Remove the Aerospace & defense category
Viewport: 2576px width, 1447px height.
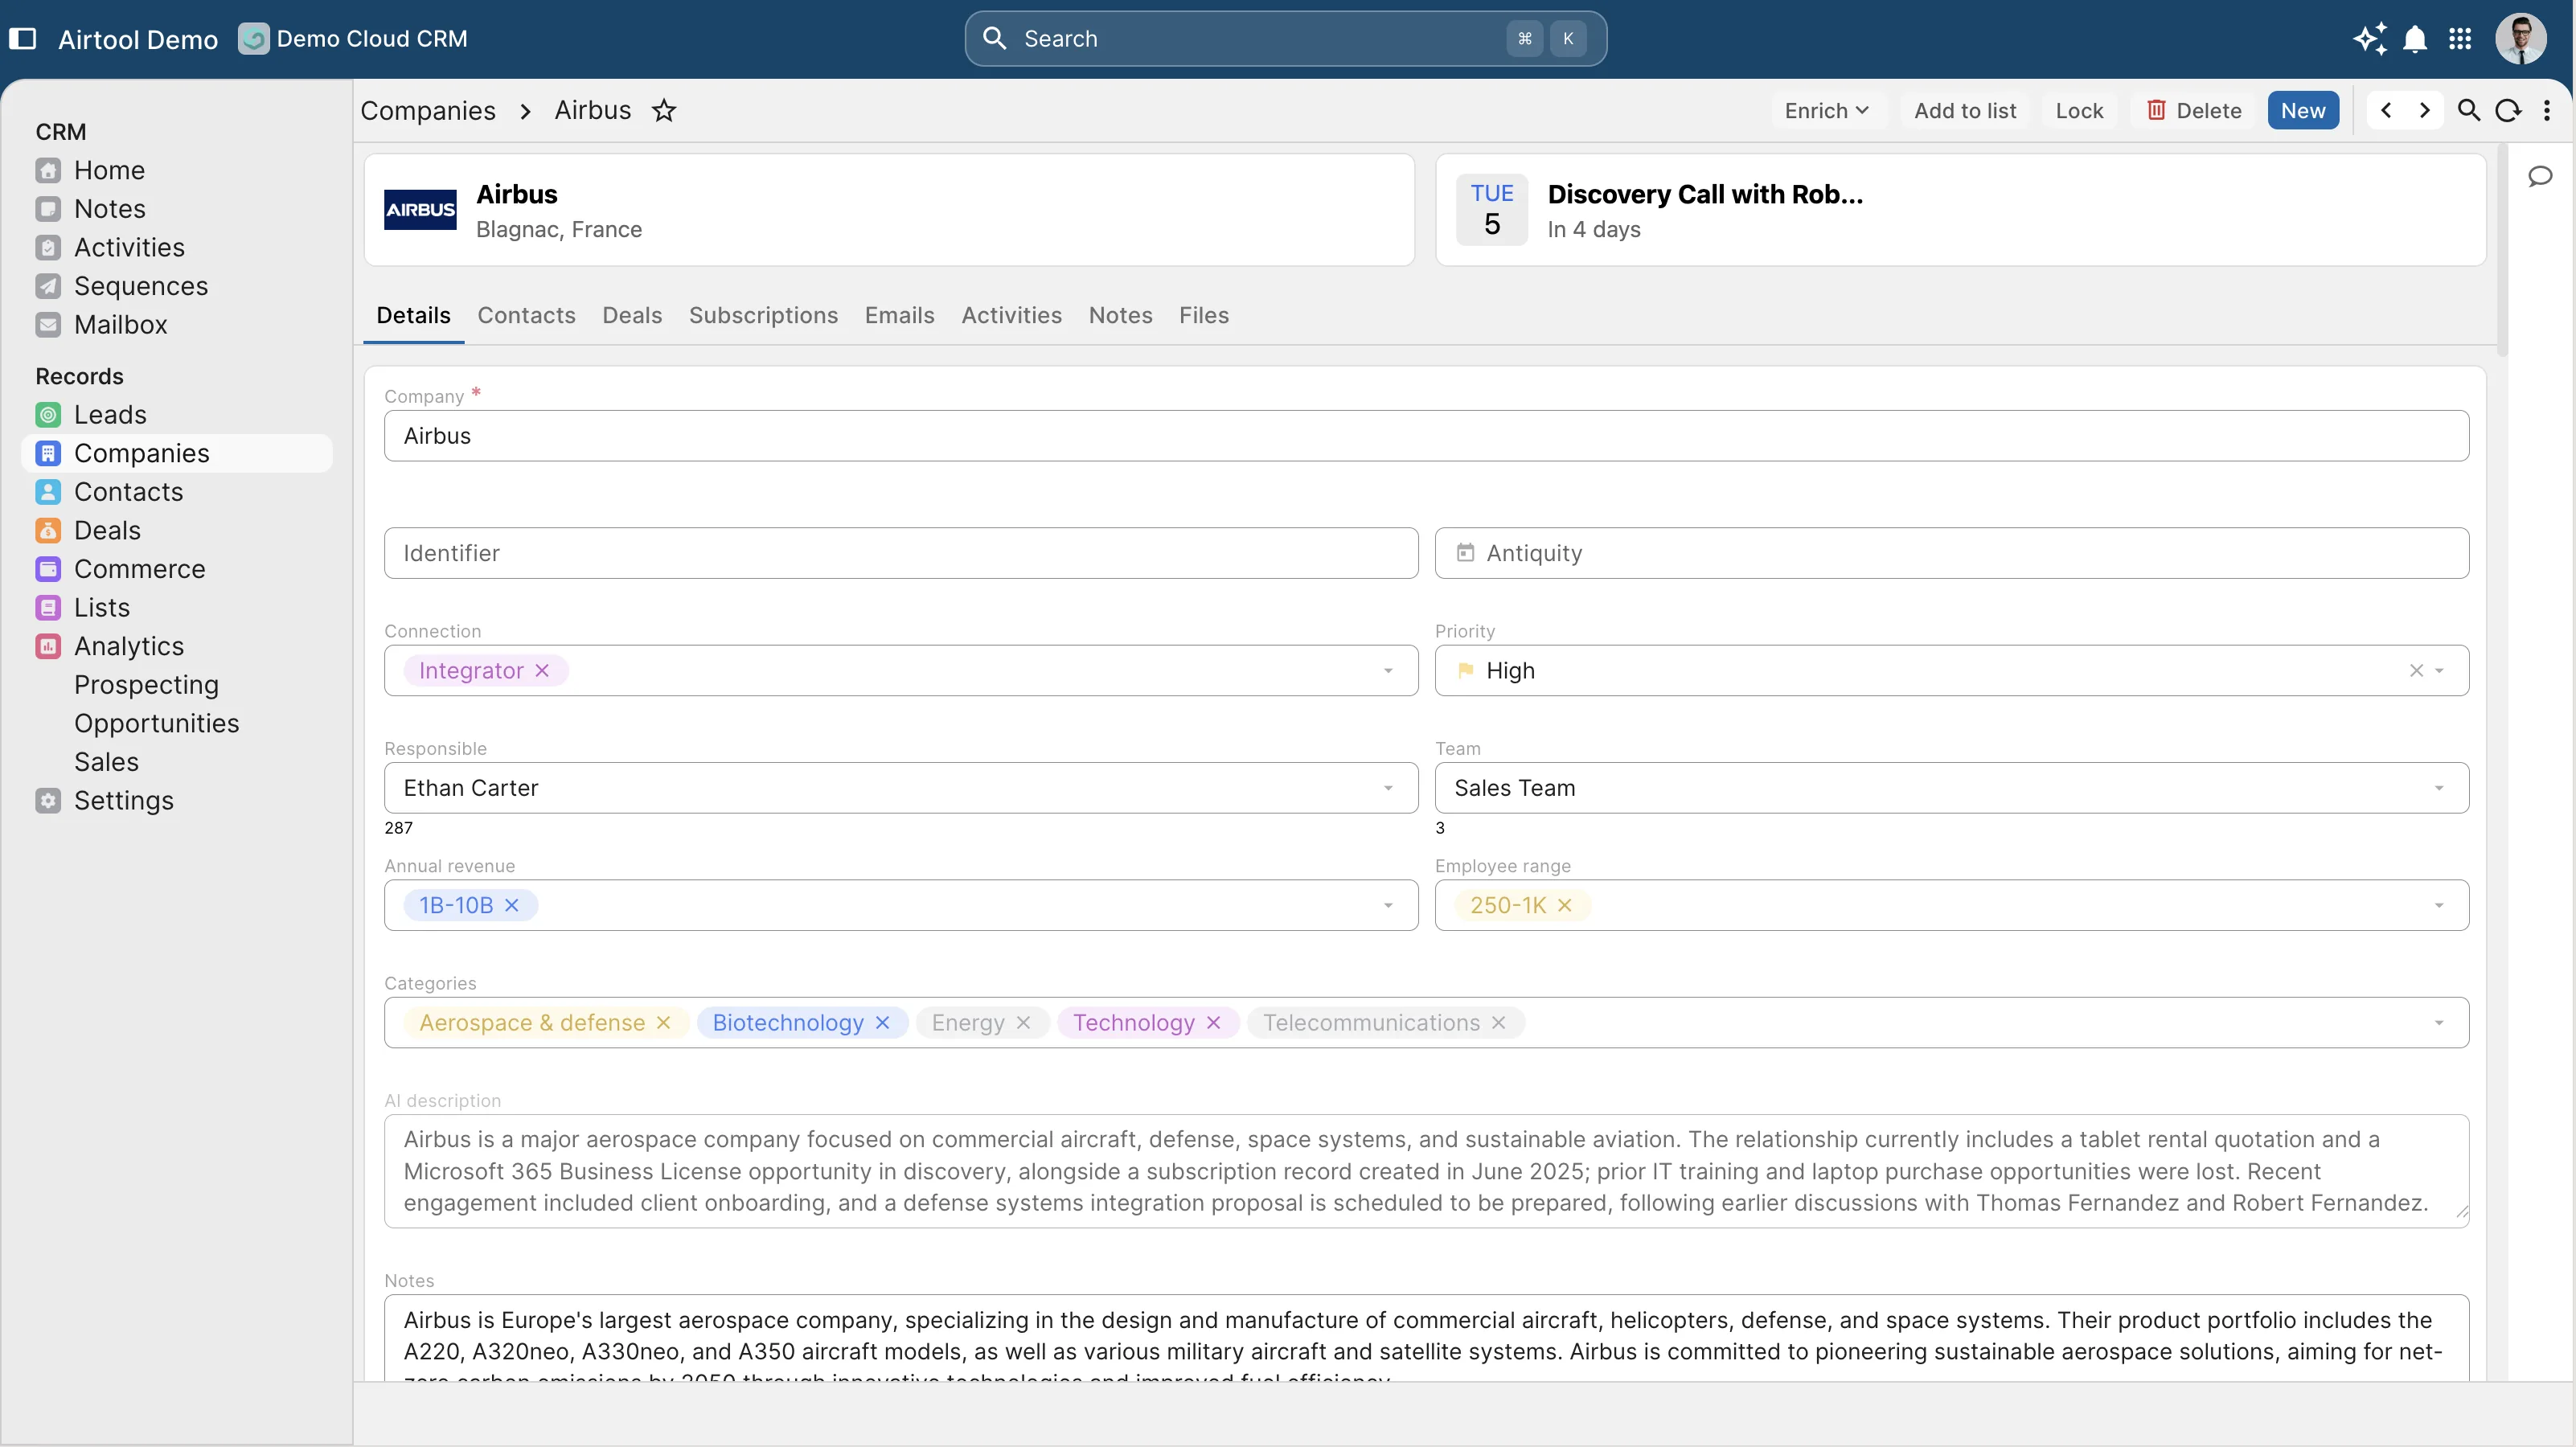pyautogui.click(x=663, y=1022)
